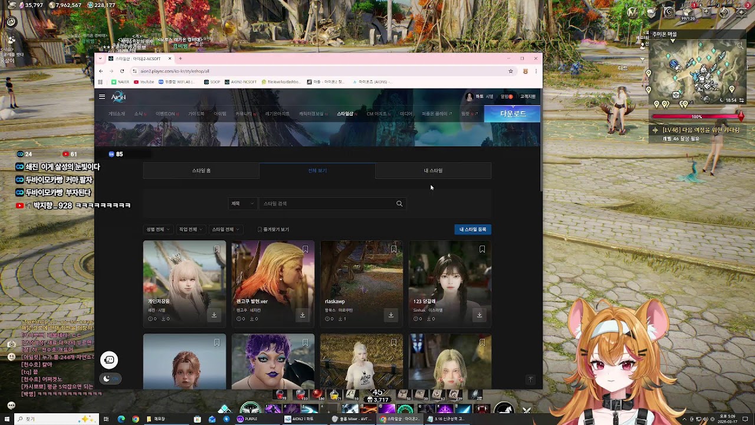Open the 알림 notifications link
755x425 pixels.
(x=507, y=97)
